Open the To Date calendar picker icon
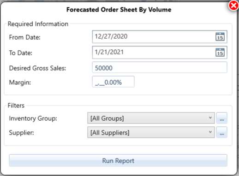Viewport: 239px width, 176px height. [x=220, y=53]
